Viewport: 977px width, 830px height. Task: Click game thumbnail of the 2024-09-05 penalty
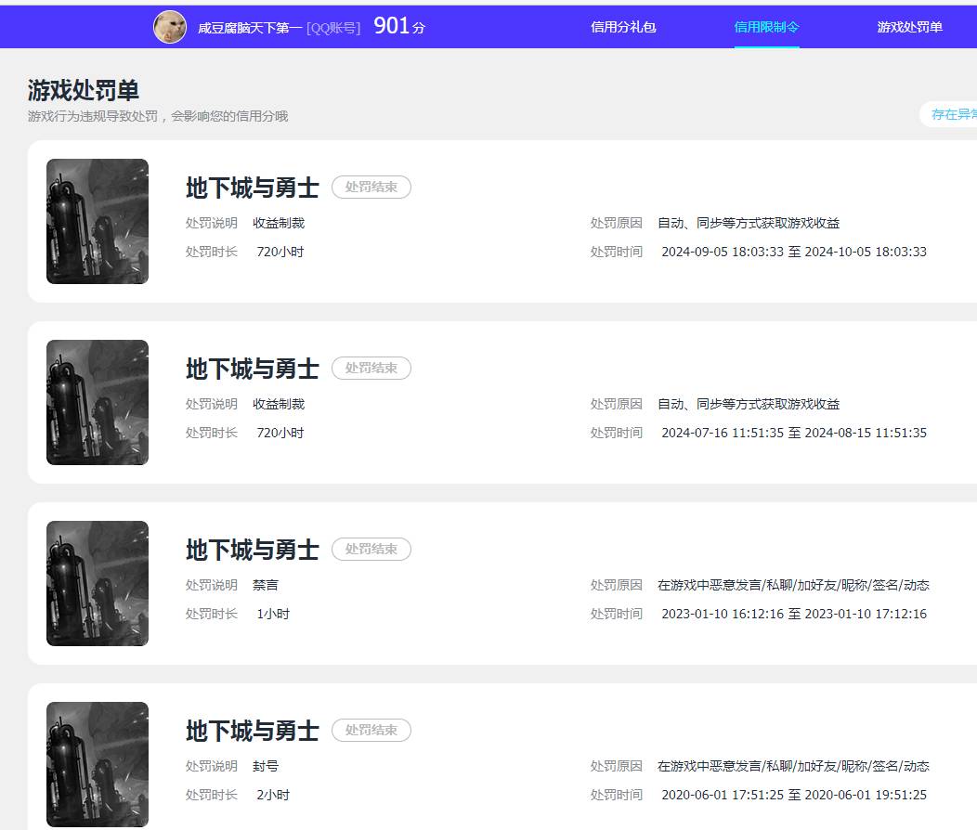tap(98, 221)
